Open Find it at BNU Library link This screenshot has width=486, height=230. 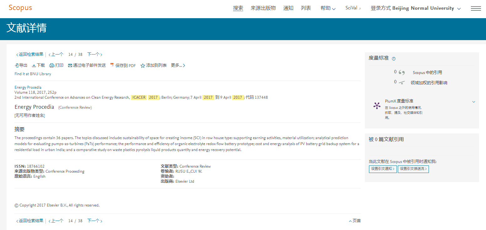33,74
